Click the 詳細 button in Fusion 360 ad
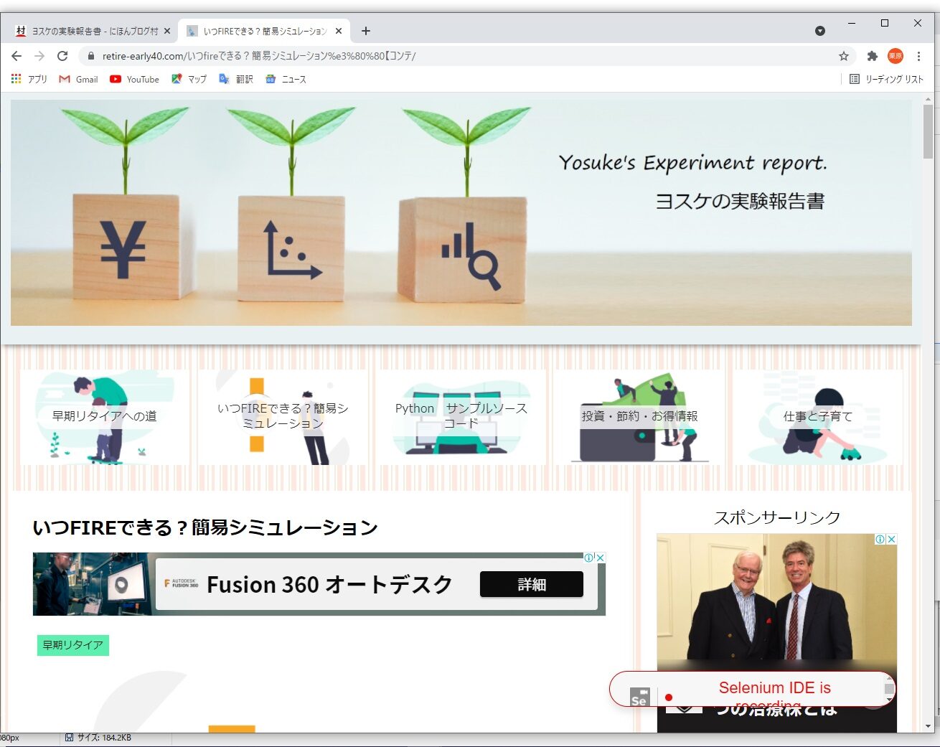Image resolution: width=940 pixels, height=747 pixels. (x=532, y=584)
